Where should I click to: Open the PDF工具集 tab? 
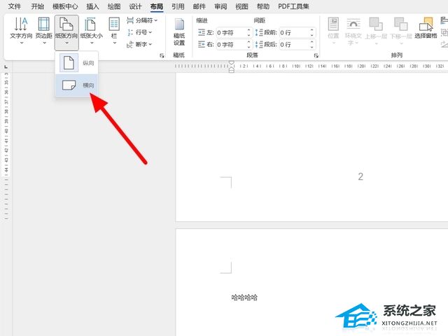pyautogui.click(x=293, y=6)
